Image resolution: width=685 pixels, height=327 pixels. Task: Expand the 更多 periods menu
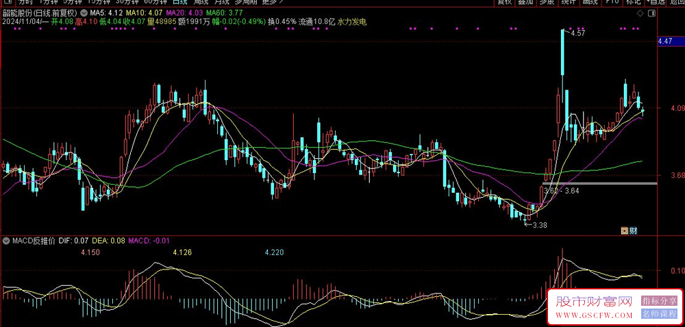[273, 2]
